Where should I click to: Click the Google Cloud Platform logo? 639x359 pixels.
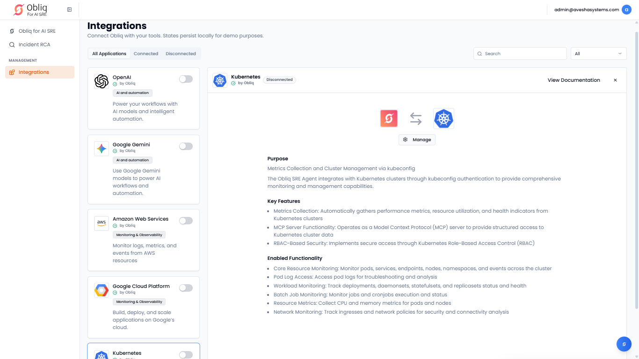point(102,290)
